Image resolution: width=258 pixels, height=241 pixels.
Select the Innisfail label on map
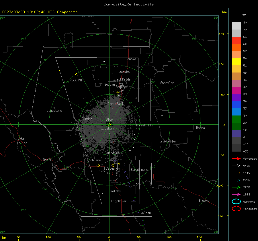[x=116, y=104]
